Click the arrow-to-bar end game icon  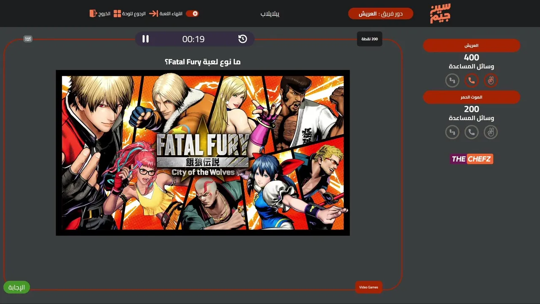[153, 14]
